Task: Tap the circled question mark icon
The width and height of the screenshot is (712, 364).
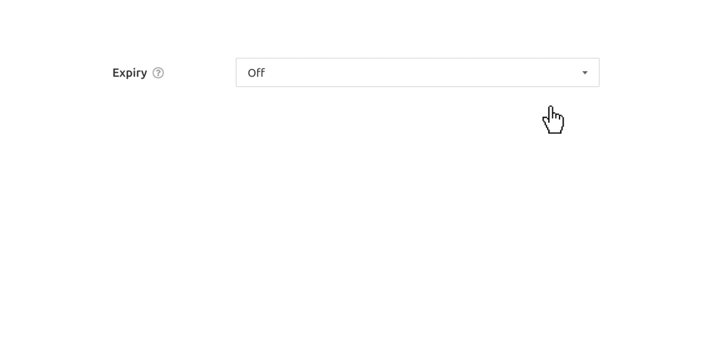Action: [158, 73]
